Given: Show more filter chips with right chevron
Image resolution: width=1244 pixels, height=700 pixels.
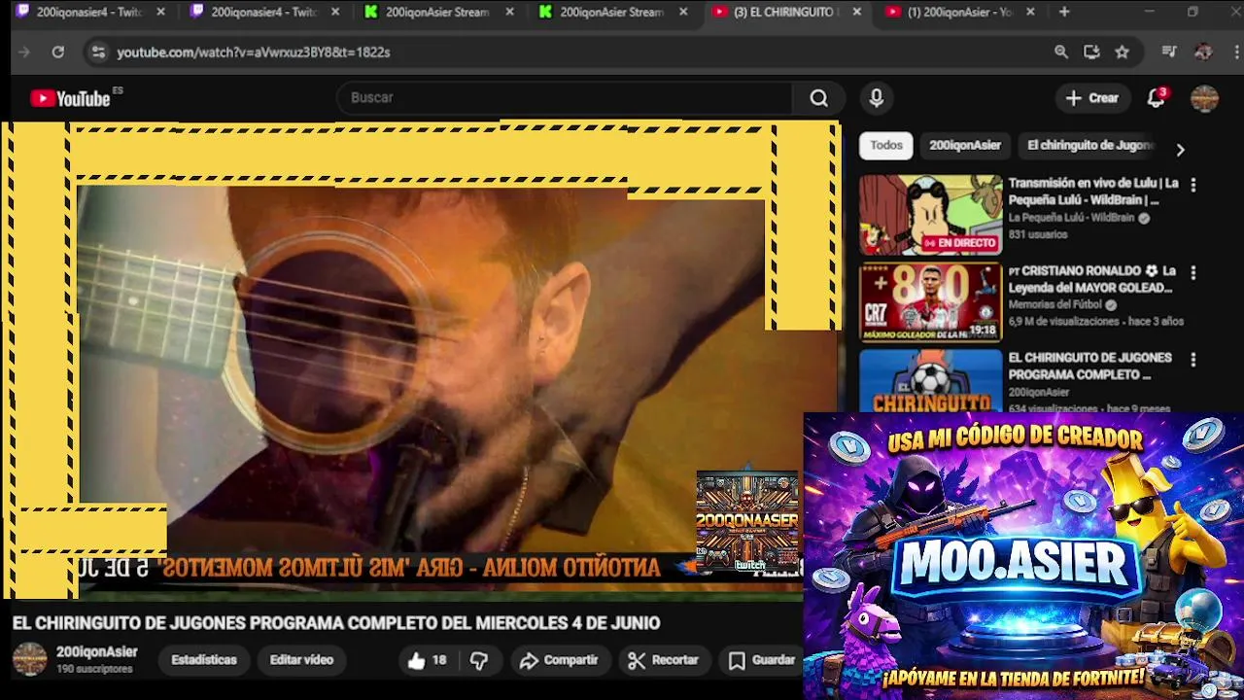Looking at the screenshot, I should point(1180,150).
